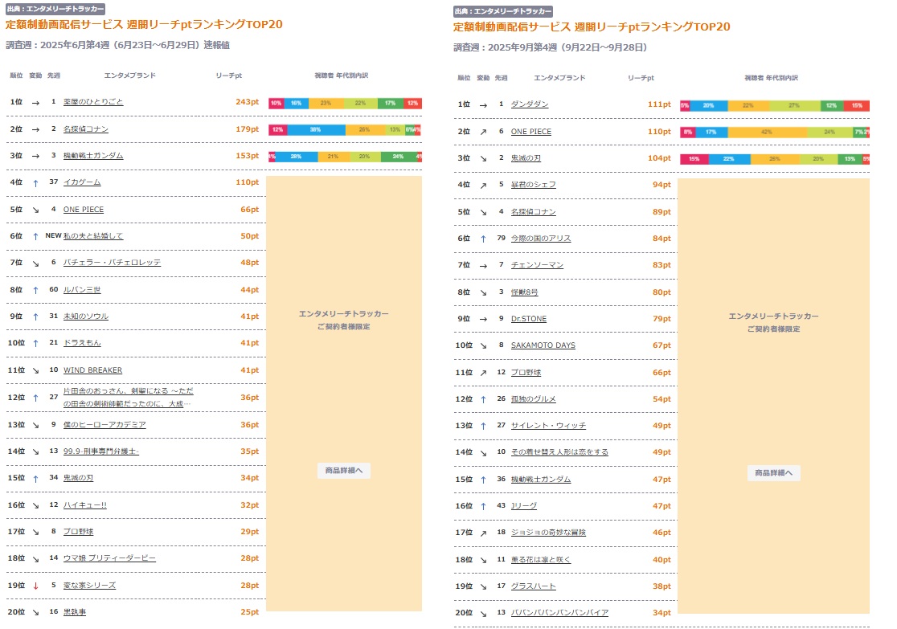Open the 僕のヒーローアカデミア link
Image resolution: width=897 pixels, height=629 pixels.
pyautogui.click(x=104, y=424)
